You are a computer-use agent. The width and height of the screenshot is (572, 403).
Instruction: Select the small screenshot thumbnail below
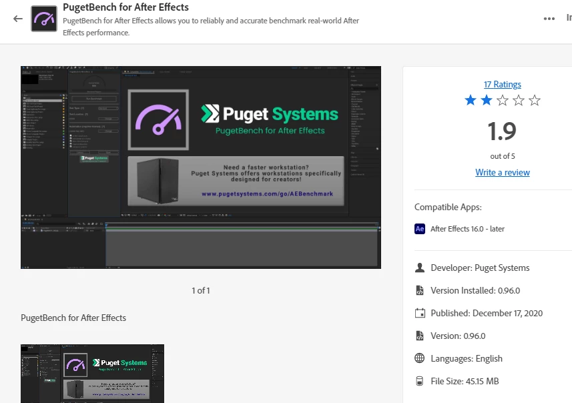coord(92,374)
